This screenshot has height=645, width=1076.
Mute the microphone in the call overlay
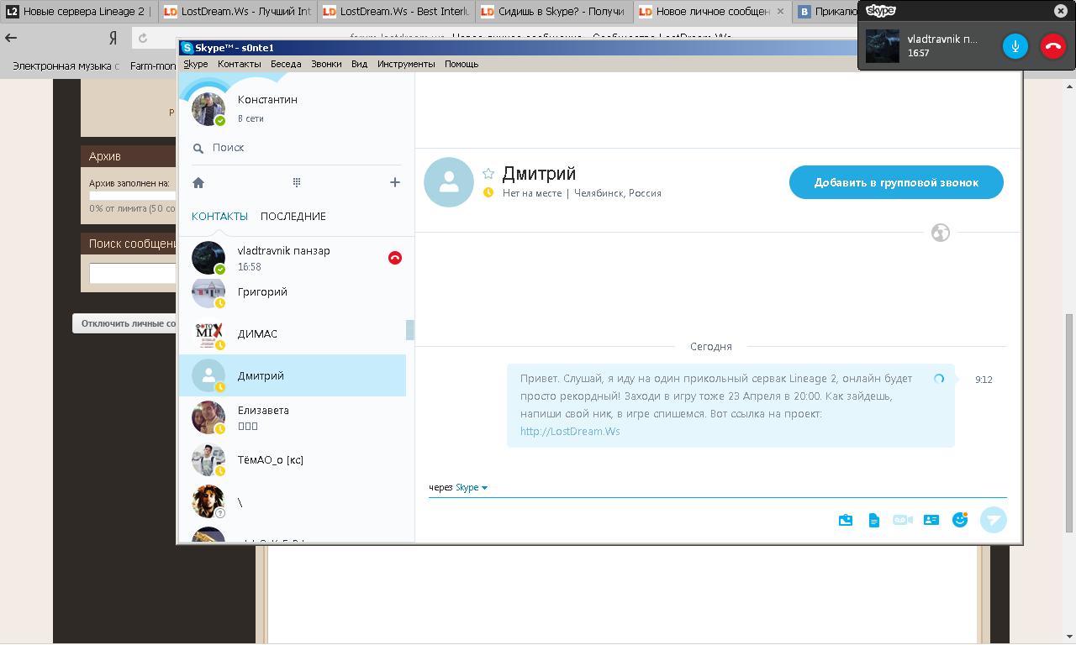[x=1015, y=46]
